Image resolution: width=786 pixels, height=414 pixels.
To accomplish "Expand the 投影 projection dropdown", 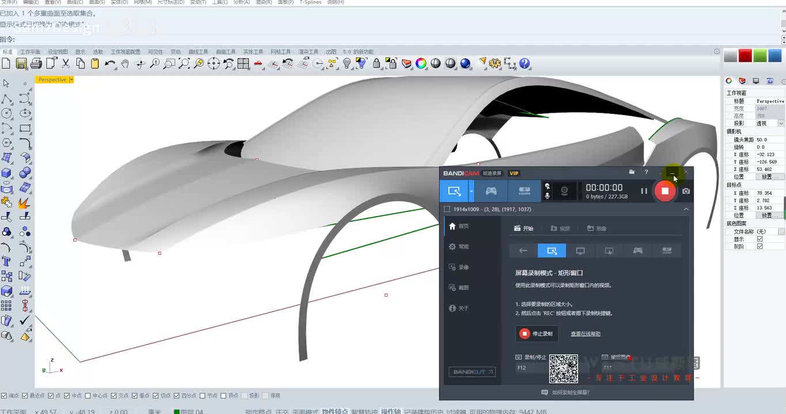I will point(781,123).
